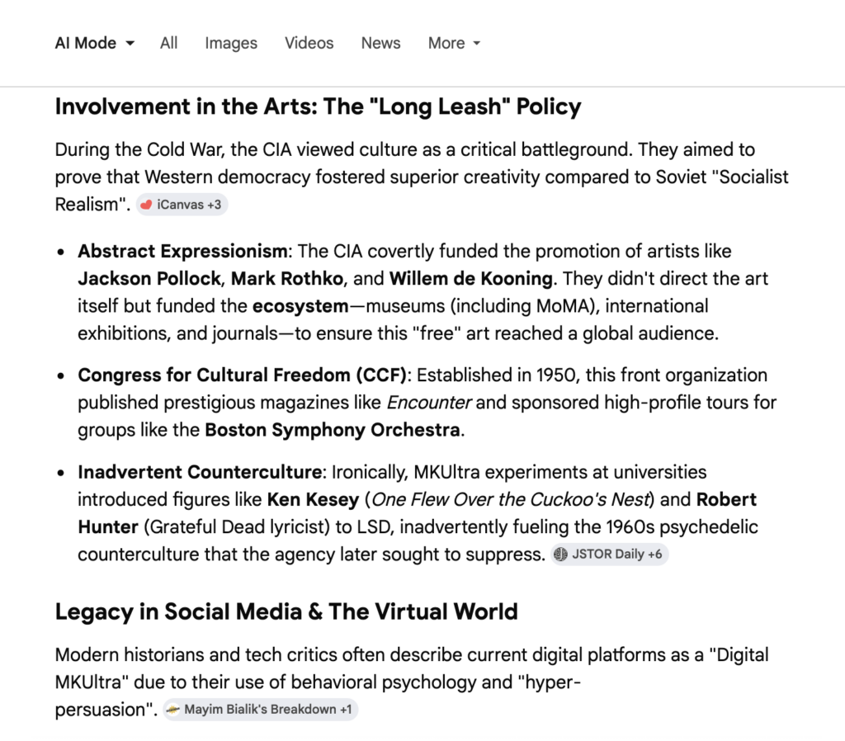845x741 pixels.
Task: Switch to the Images tab
Action: [231, 43]
